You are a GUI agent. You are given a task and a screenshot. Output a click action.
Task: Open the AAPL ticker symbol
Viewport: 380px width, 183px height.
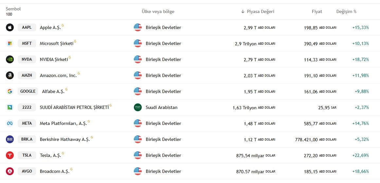pyautogui.click(x=27, y=27)
